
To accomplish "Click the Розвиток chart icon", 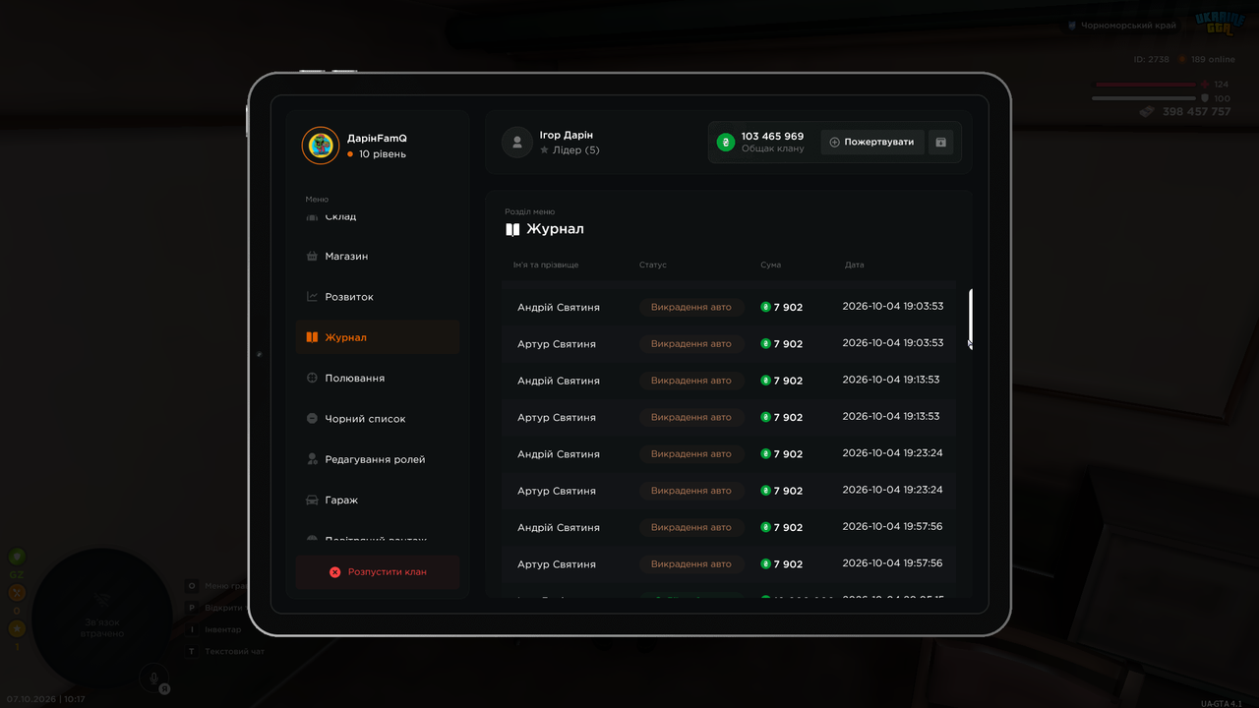I will [312, 297].
